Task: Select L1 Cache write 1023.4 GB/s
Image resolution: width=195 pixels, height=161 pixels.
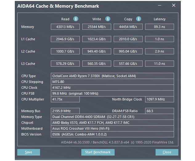Action: pyautogui.click(x=97, y=39)
